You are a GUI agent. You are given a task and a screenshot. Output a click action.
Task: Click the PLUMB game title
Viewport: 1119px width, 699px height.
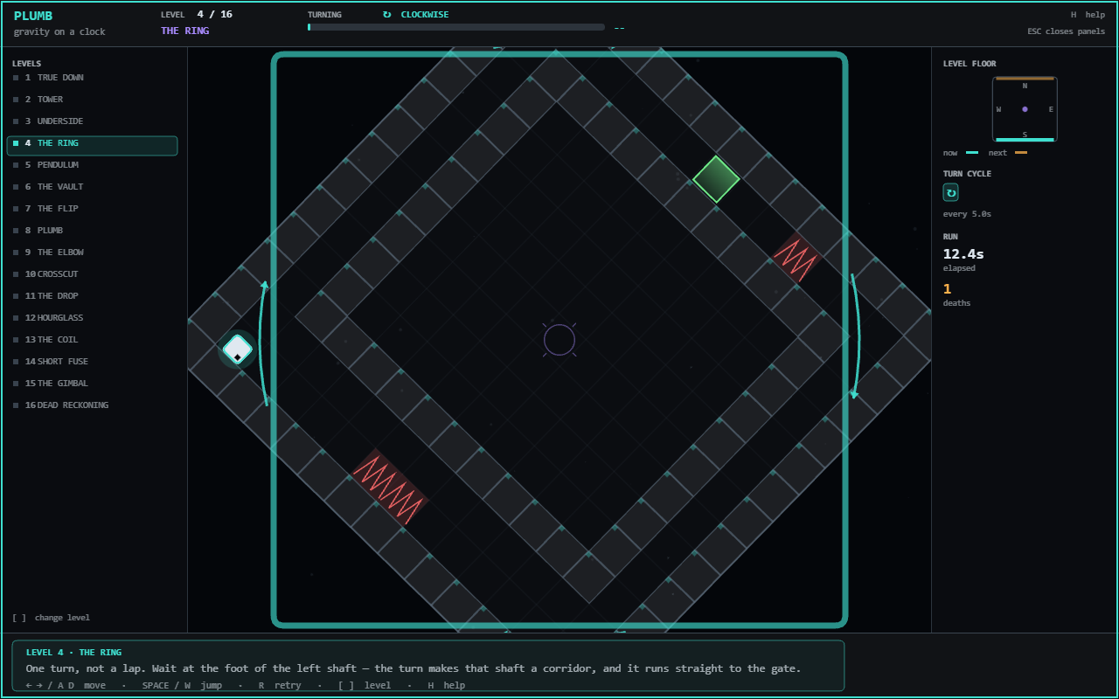tap(33, 16)
